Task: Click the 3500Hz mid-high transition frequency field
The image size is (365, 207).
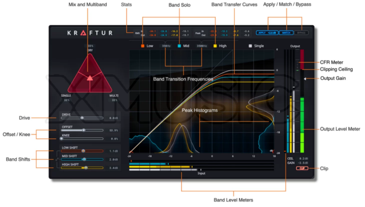Action: [x=202, y=46]
